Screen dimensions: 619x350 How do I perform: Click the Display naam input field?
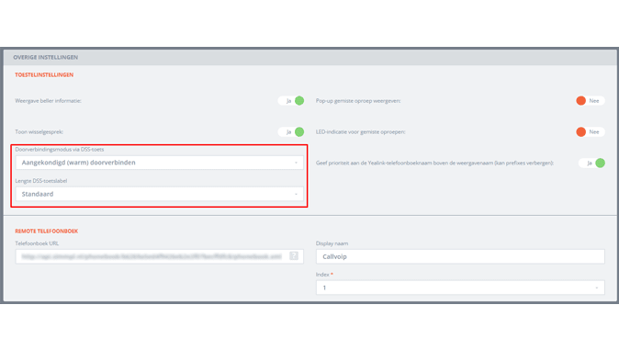(460, 256)
